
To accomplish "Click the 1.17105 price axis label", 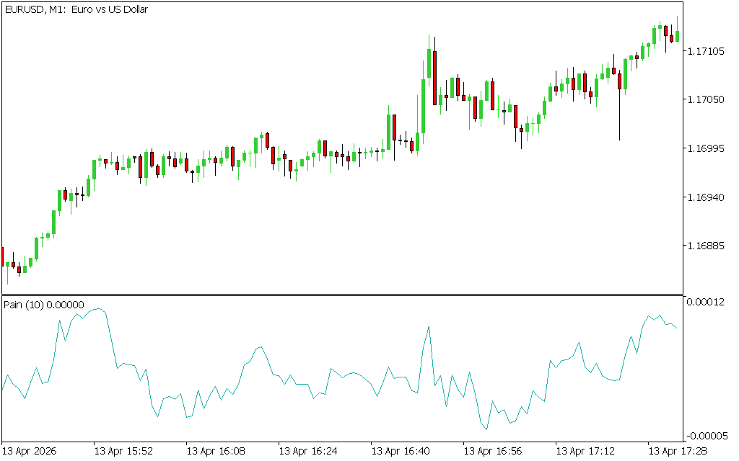I will 707,51.
